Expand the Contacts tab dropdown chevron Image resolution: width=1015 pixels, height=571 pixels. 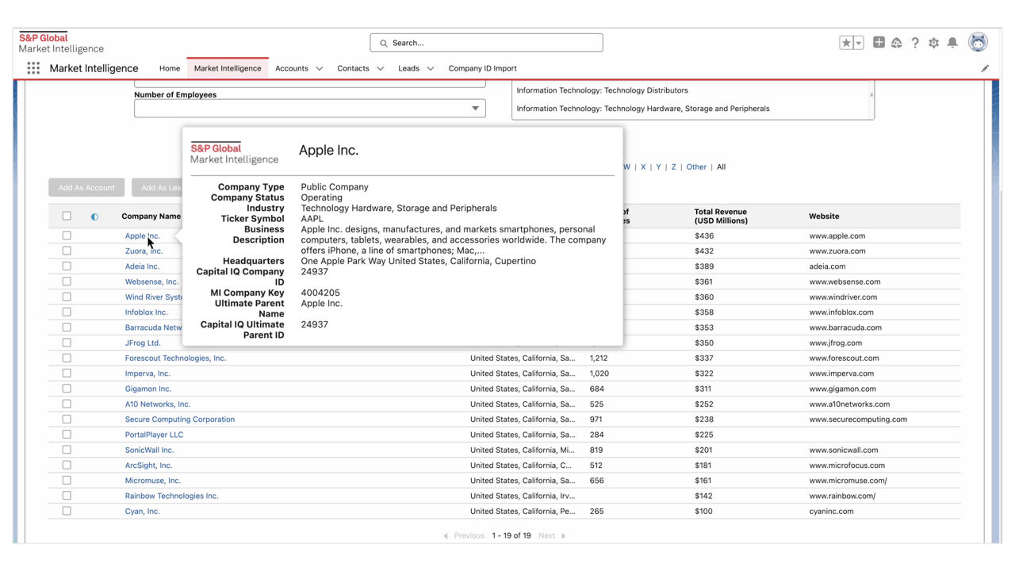coord(381,68)
